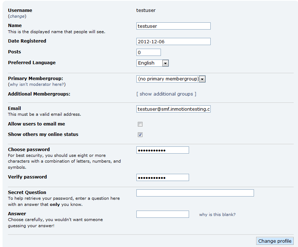Click the Secret Question field
Image resolution: width=298 pixels, height=247 pixels.
(195, 193)
